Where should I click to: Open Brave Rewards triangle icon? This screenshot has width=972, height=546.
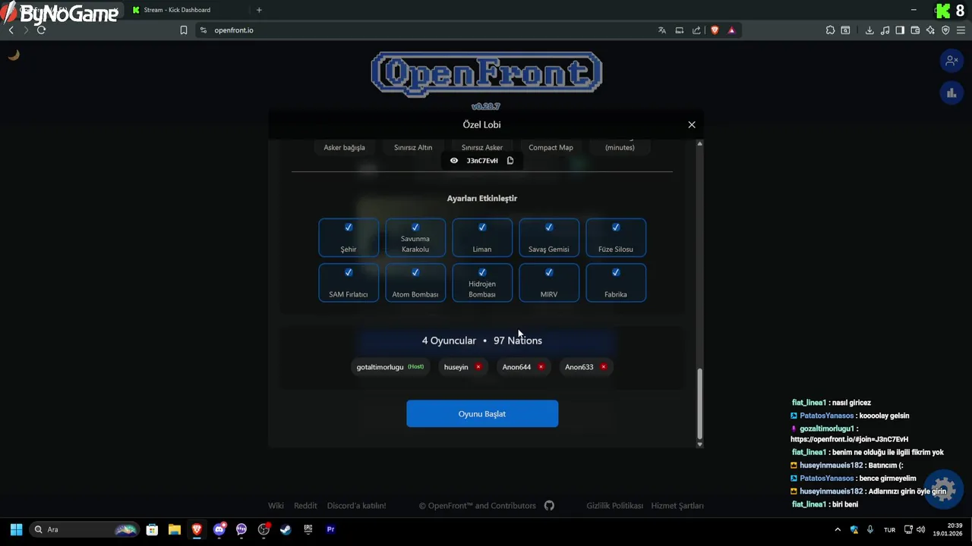coord(731,30)
